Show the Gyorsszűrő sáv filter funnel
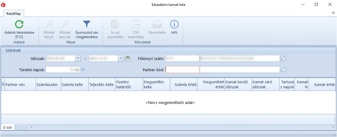 pyautogui.click(x=87, y=24)
